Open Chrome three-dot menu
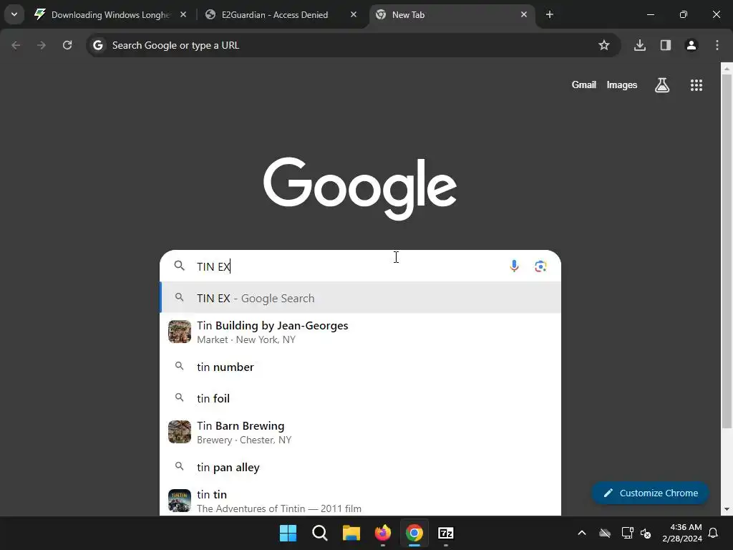The height and width of the screenshot is (550, 733). pyautogui.click(x=717, y=45)
